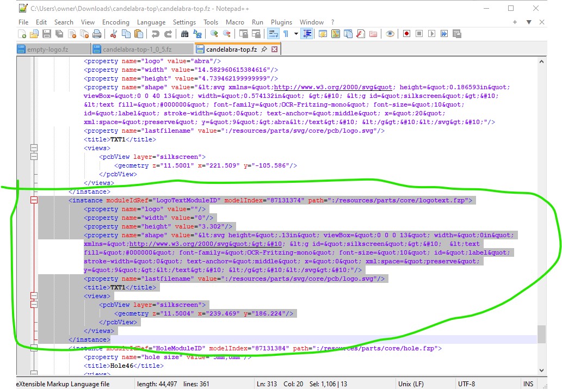
Task: Click the Undo arrow icon
Action: click(x=156, y=34)
